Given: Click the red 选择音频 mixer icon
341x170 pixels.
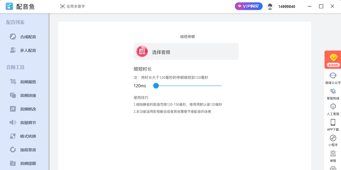Looking at the screenshot, I should pos(142,51).
